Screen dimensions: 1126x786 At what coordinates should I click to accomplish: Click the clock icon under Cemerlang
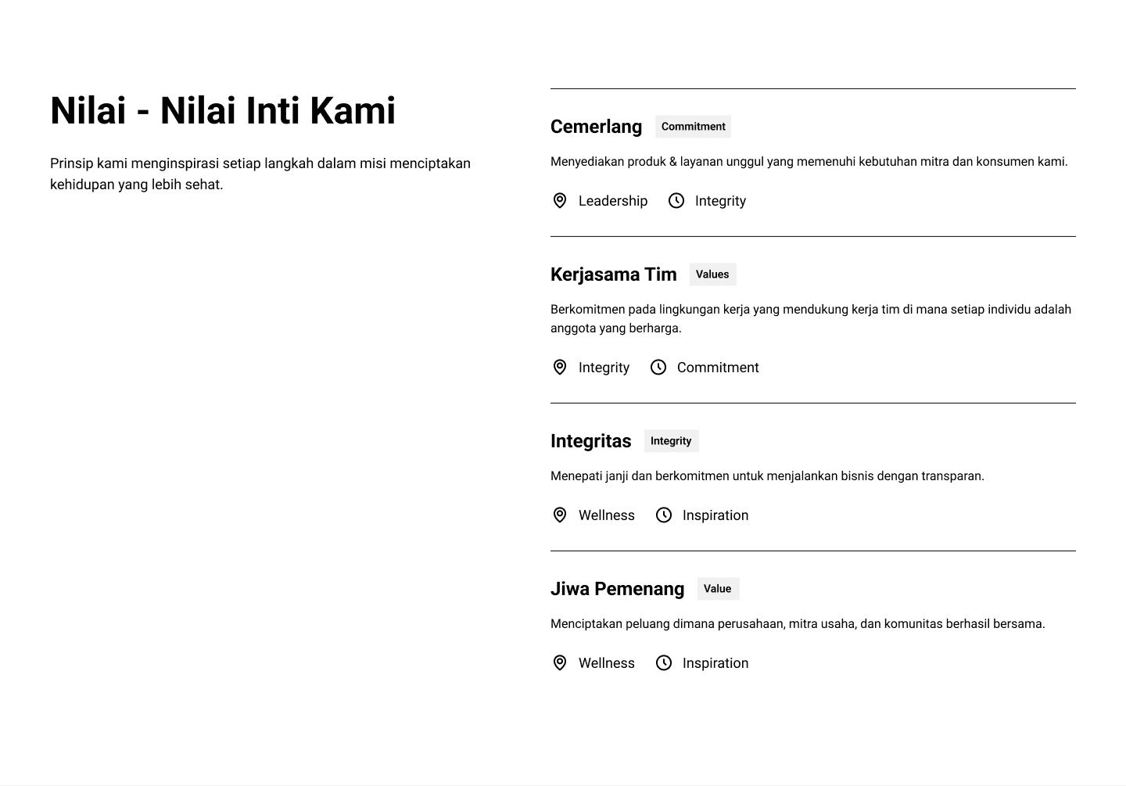676,201
